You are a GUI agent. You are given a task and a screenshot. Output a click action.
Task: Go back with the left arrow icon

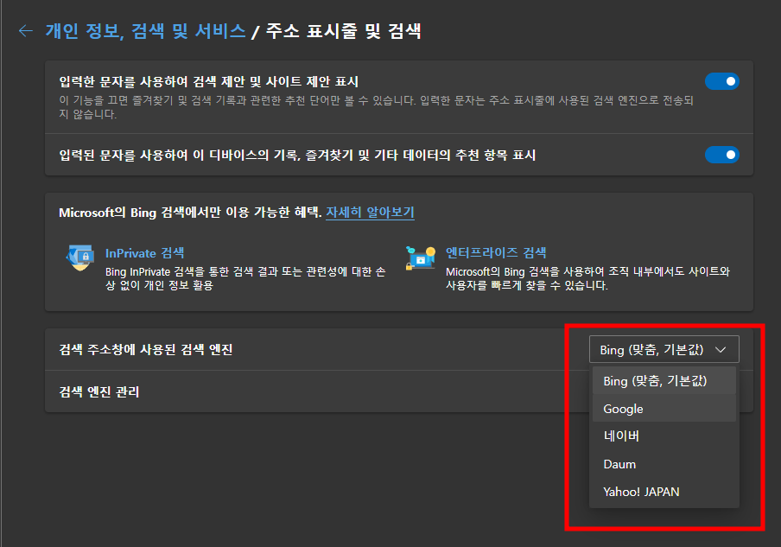pyautogui.click(x=26, y=31)
